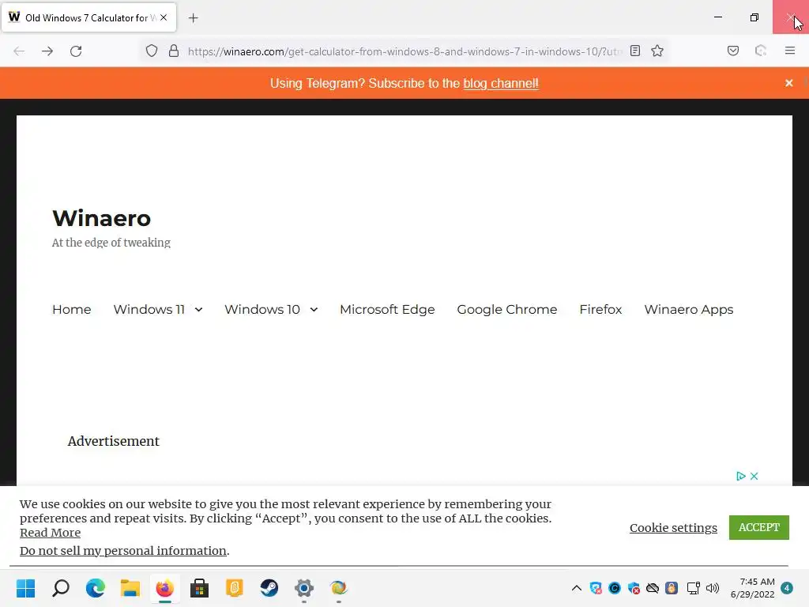The height and width of the screenshot is (607, 809).
Task: Click Do not sell my personal information
Action: [x=123, y=551]
